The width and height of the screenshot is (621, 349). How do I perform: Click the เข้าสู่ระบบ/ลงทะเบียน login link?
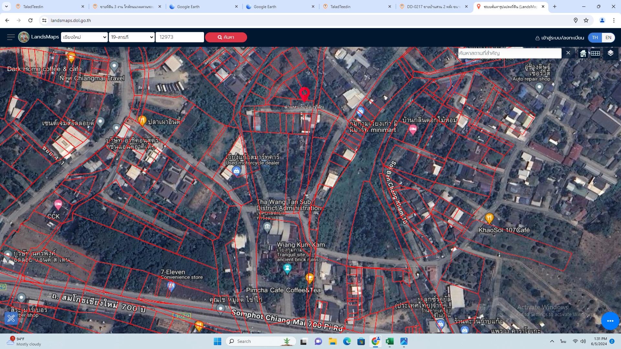560,38
